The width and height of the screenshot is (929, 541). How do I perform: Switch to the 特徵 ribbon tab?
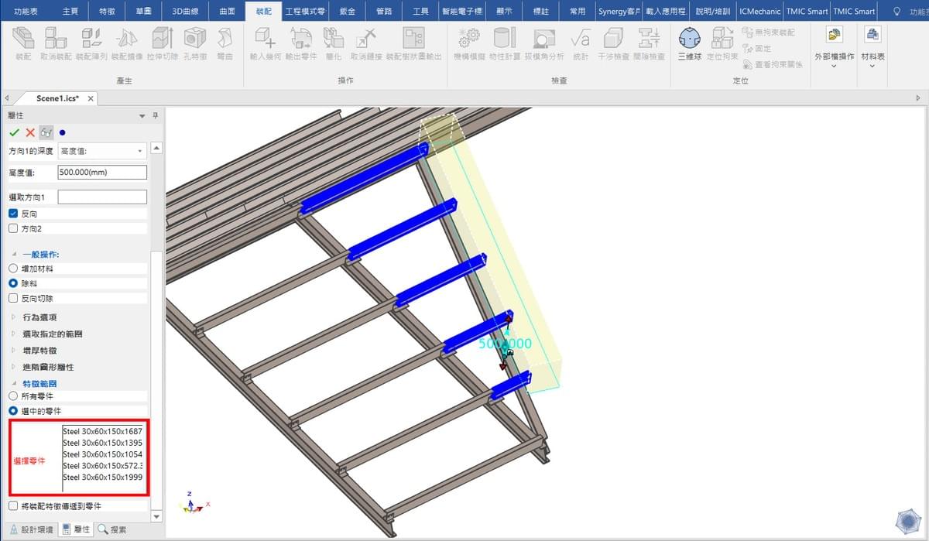pos(108,12)
